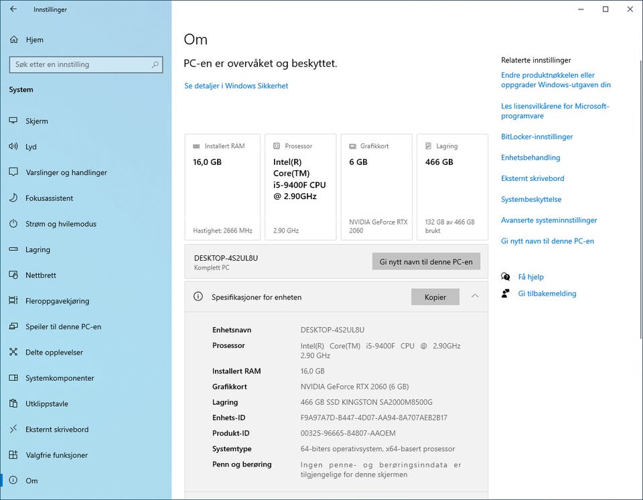Screen dimensions: 643x500
Task: Open the Gi tilbakemelding link
Action: pyautogui.click(x=547, y=294)
